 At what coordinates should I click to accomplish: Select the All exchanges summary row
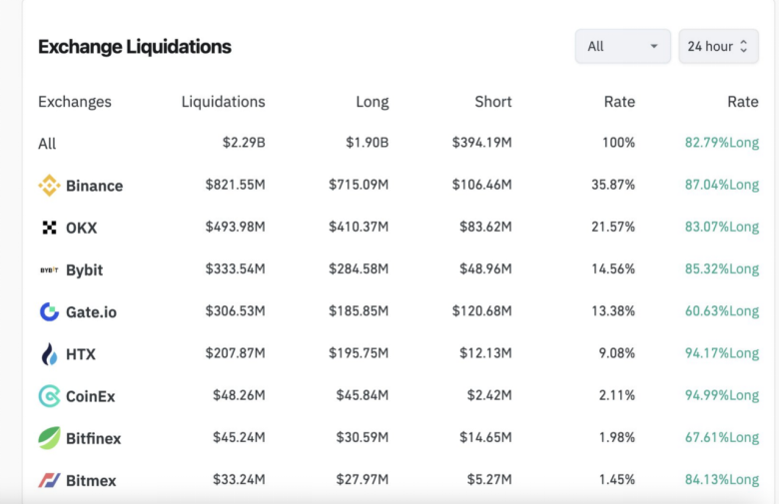coord(47,144)
